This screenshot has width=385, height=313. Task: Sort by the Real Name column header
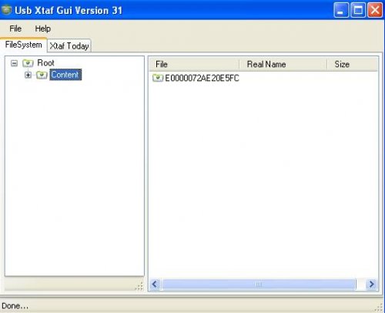coord(283,64)
